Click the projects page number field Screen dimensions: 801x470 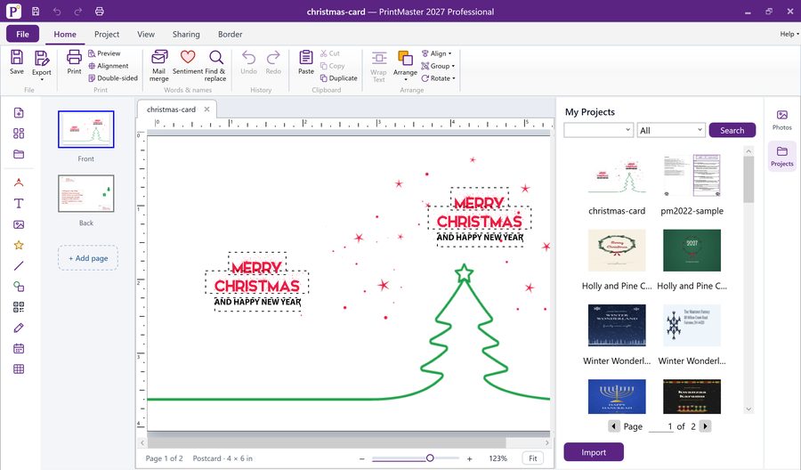661,426
